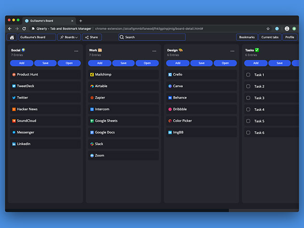
Task: Select the Guillaume's Board browser tab
Action: pyautogui.click(x=49, y=21)
